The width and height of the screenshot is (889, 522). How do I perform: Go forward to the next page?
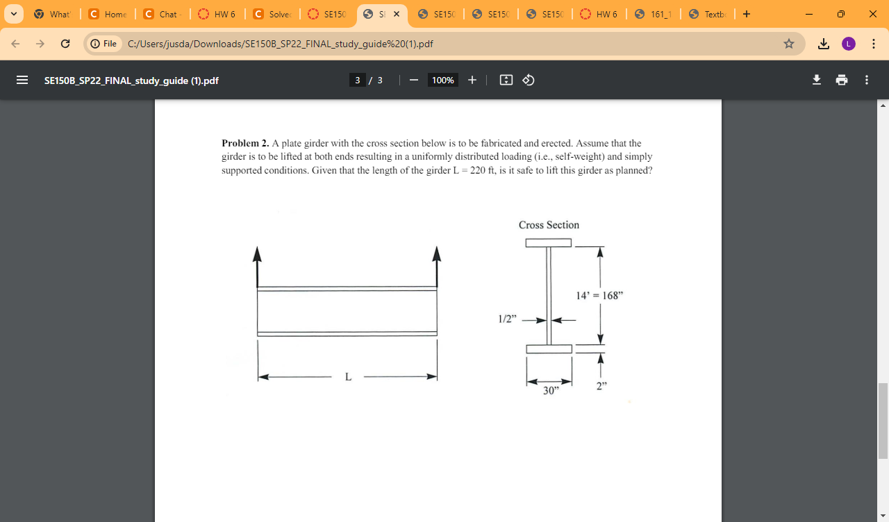coord(40,44)
